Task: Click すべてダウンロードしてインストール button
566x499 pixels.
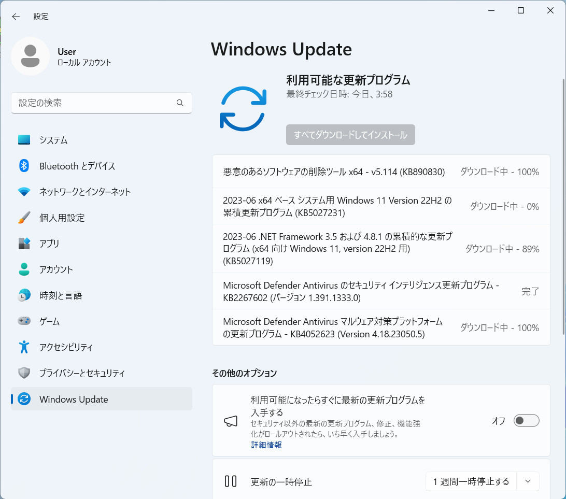Action: point(350,135)
